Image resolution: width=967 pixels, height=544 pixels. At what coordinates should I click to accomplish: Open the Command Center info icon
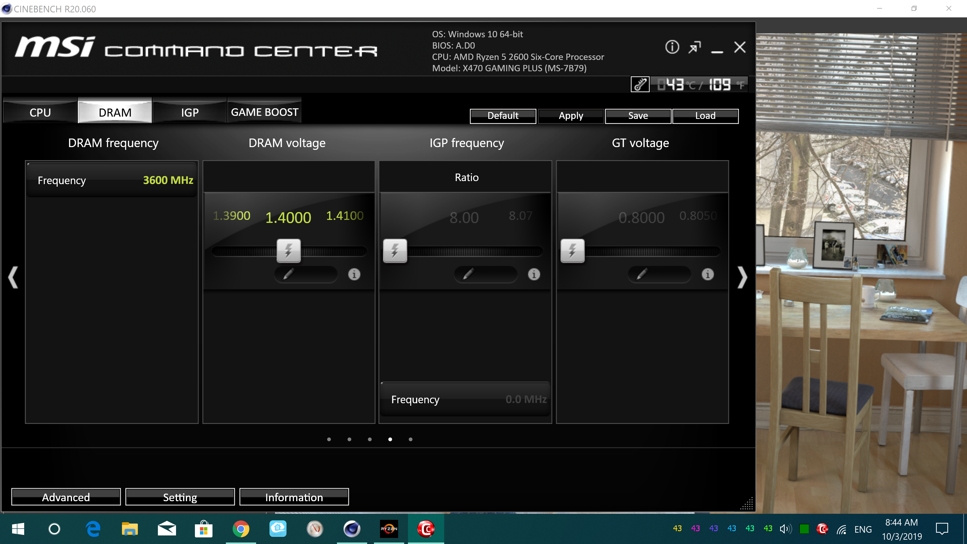pyautogui.click(x=672, y=47)
